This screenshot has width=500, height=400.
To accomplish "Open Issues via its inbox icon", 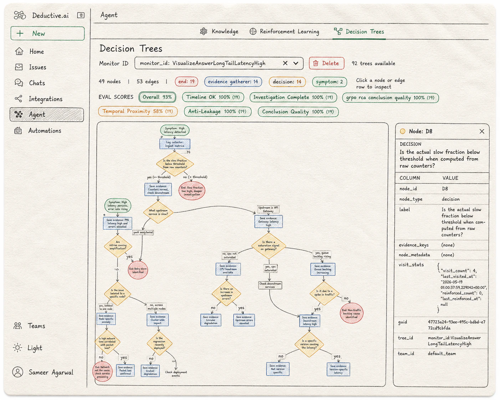I will (19, 67).
